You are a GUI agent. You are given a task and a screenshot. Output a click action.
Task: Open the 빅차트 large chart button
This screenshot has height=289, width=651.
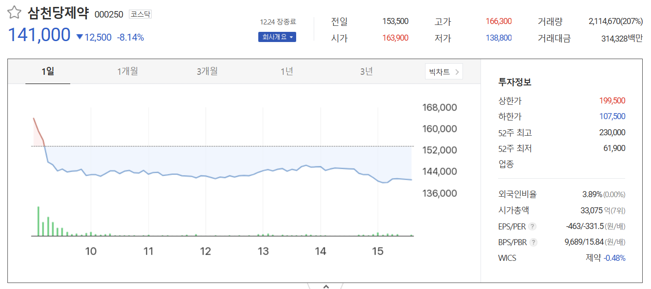tap(444, 72)
